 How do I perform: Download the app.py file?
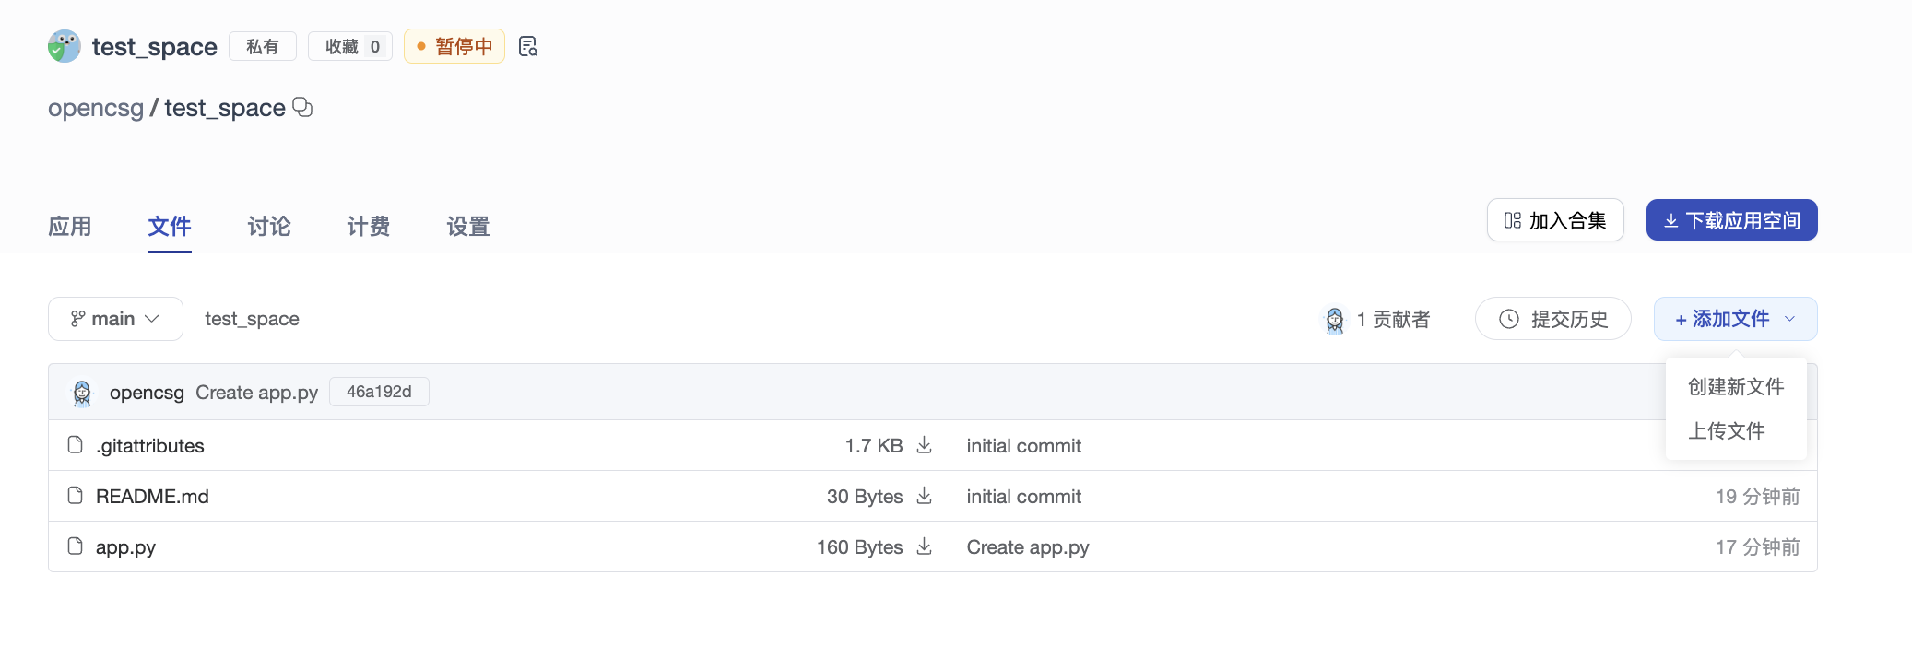(x=924, y=547)
